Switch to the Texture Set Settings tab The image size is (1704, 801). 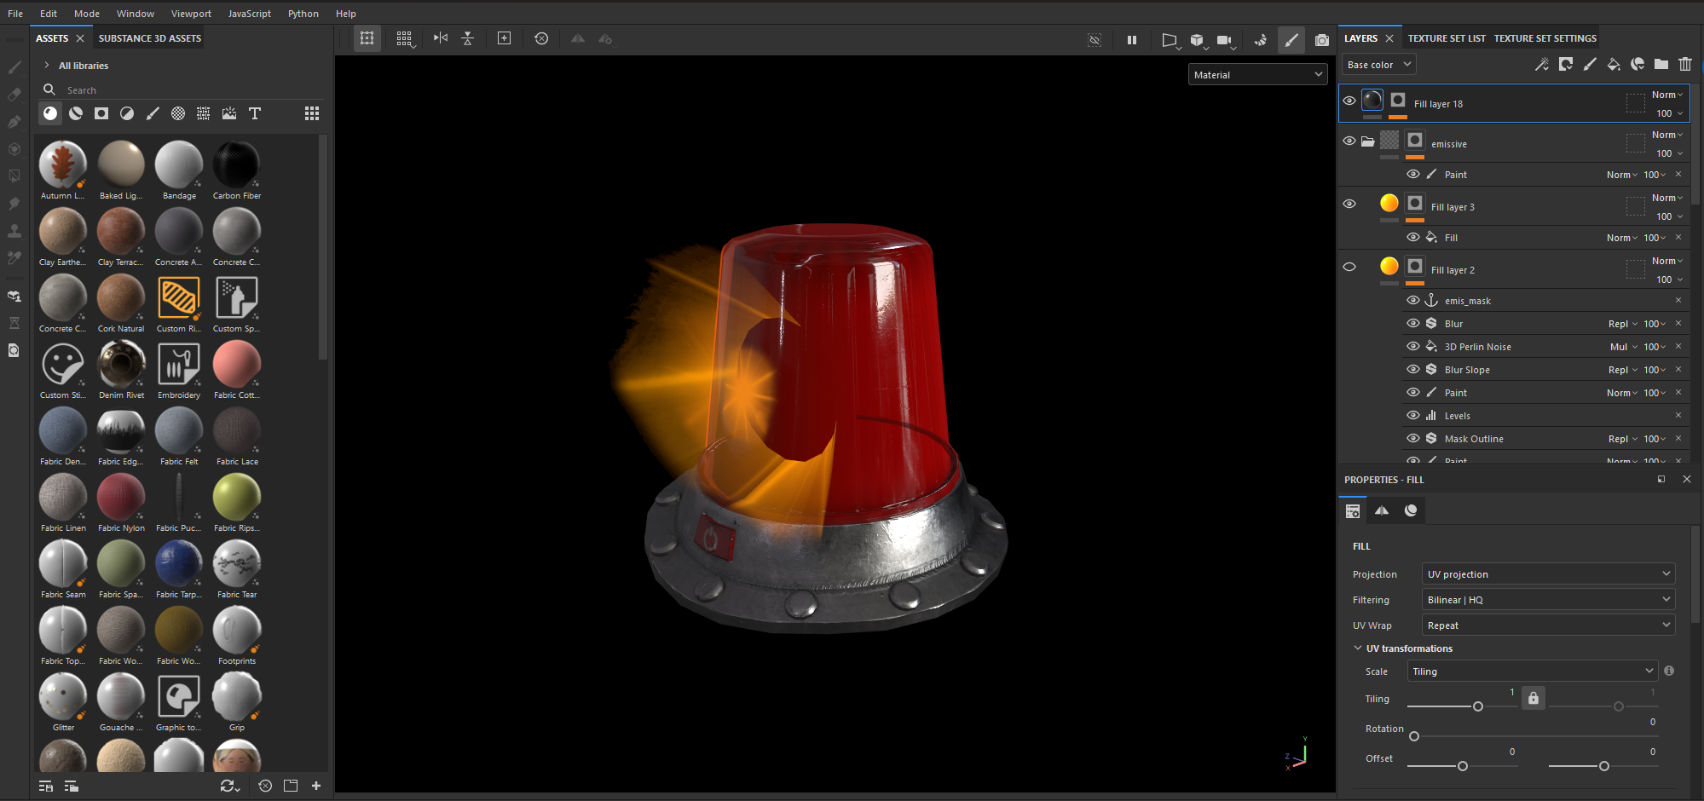1545,38
